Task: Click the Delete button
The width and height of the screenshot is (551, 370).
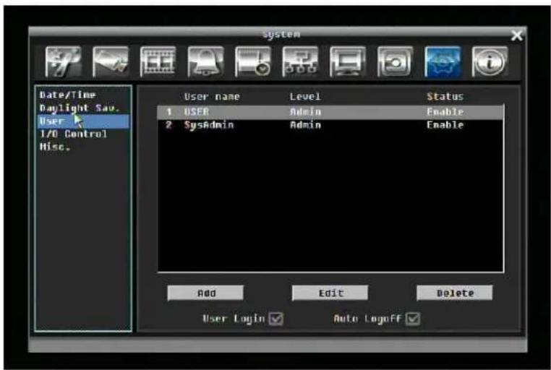Action: pos(455,293)
